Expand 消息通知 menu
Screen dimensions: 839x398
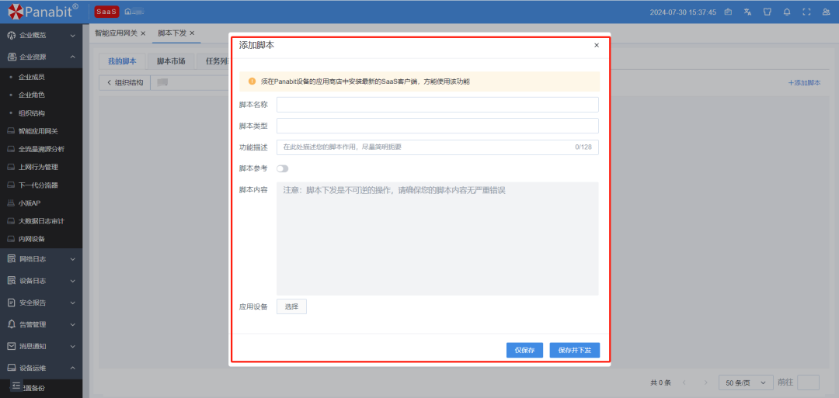(41, 346)
